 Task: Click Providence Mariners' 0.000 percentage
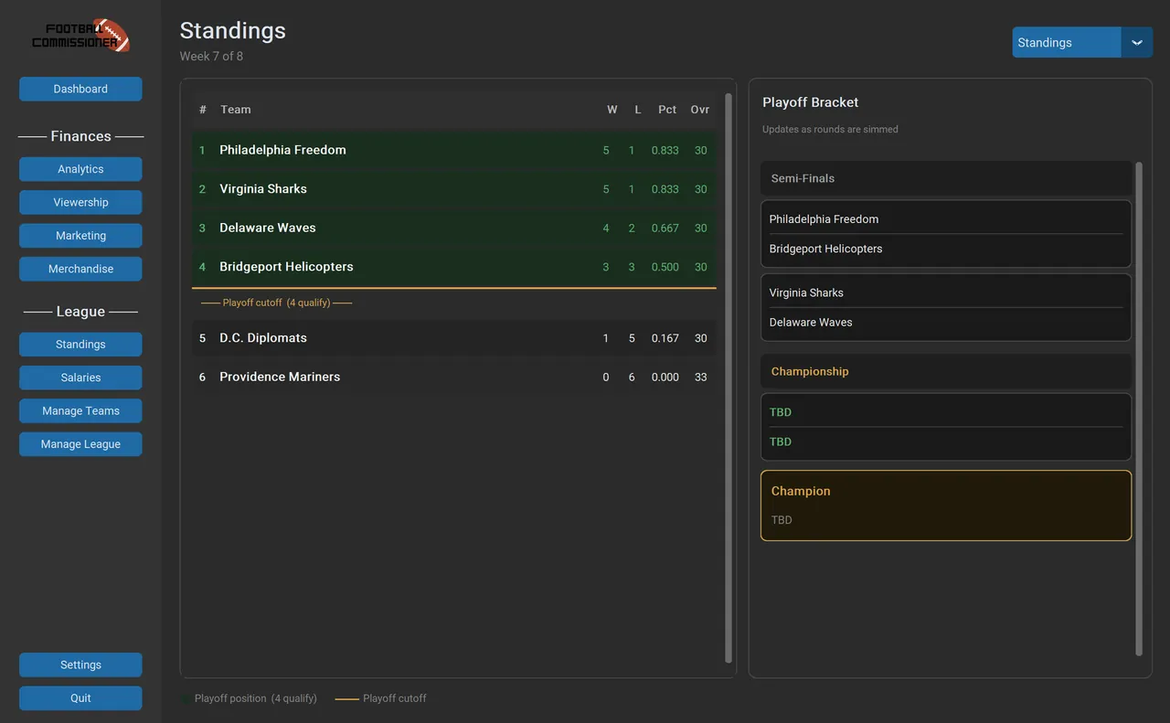665,377
